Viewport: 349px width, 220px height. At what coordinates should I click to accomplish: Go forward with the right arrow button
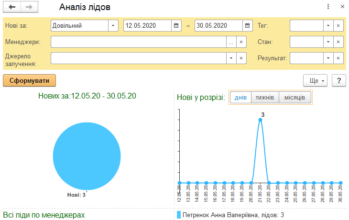coord(29,7)
